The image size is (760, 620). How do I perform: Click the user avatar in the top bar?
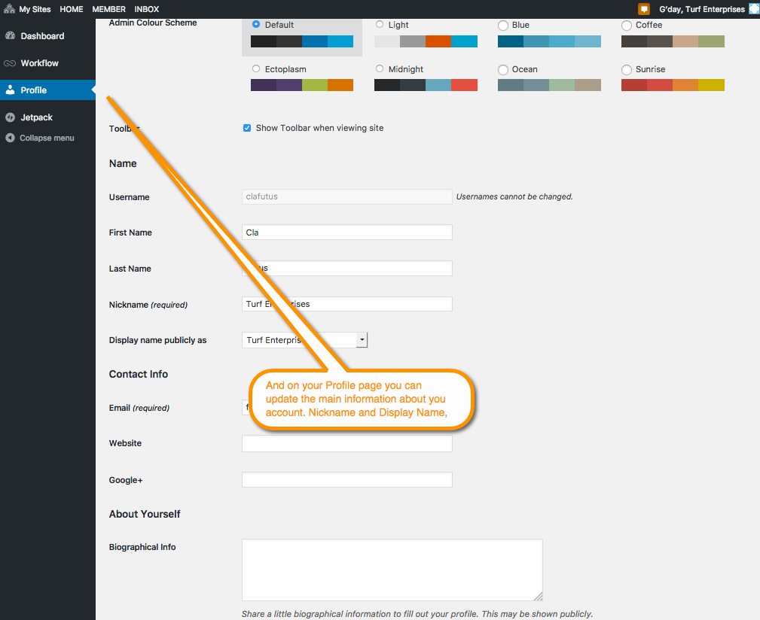tap(752, 9)
